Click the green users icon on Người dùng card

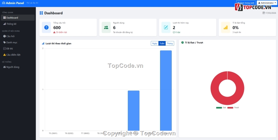106,28
